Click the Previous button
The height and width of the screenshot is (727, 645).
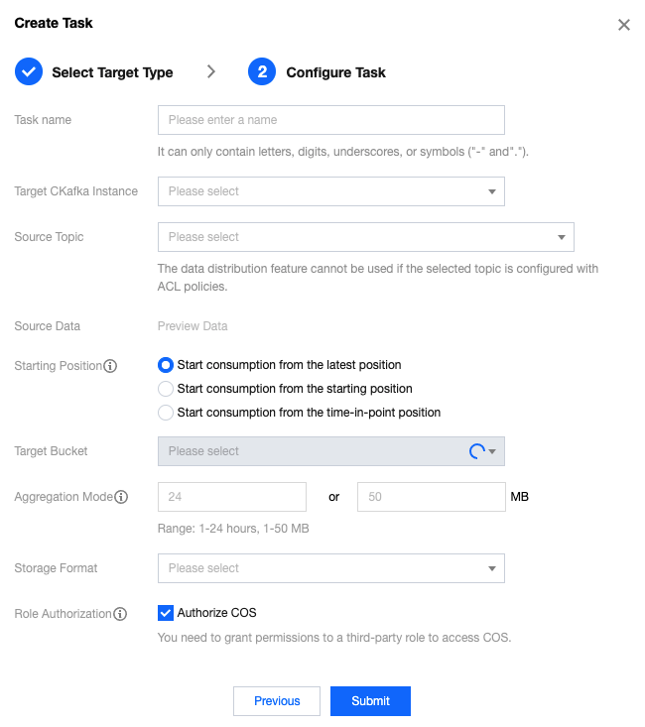(x=277, y=701)
